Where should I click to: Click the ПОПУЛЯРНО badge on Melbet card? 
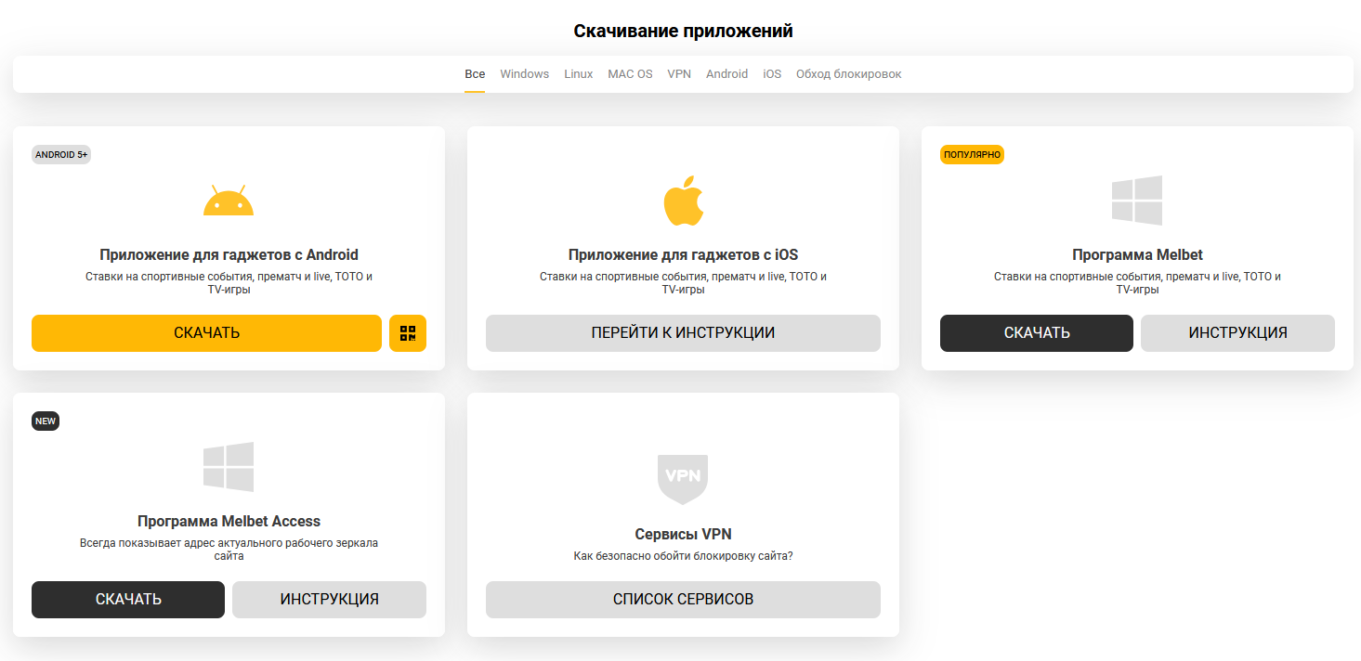pos(972,155)
